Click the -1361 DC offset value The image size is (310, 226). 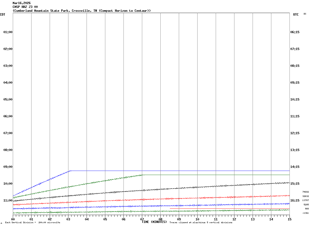(305, 213)
